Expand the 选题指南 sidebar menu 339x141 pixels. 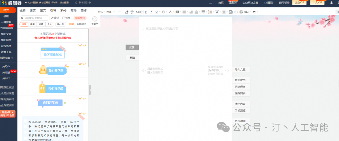point(7,58)
